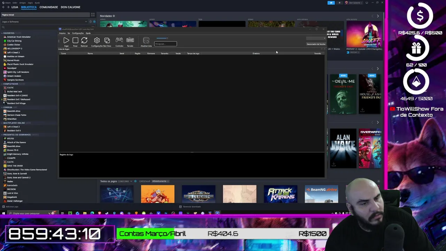The height and width of the screenshot is (251, 446).
Task: Click Gerenciar downloads link
Action: 192,206
